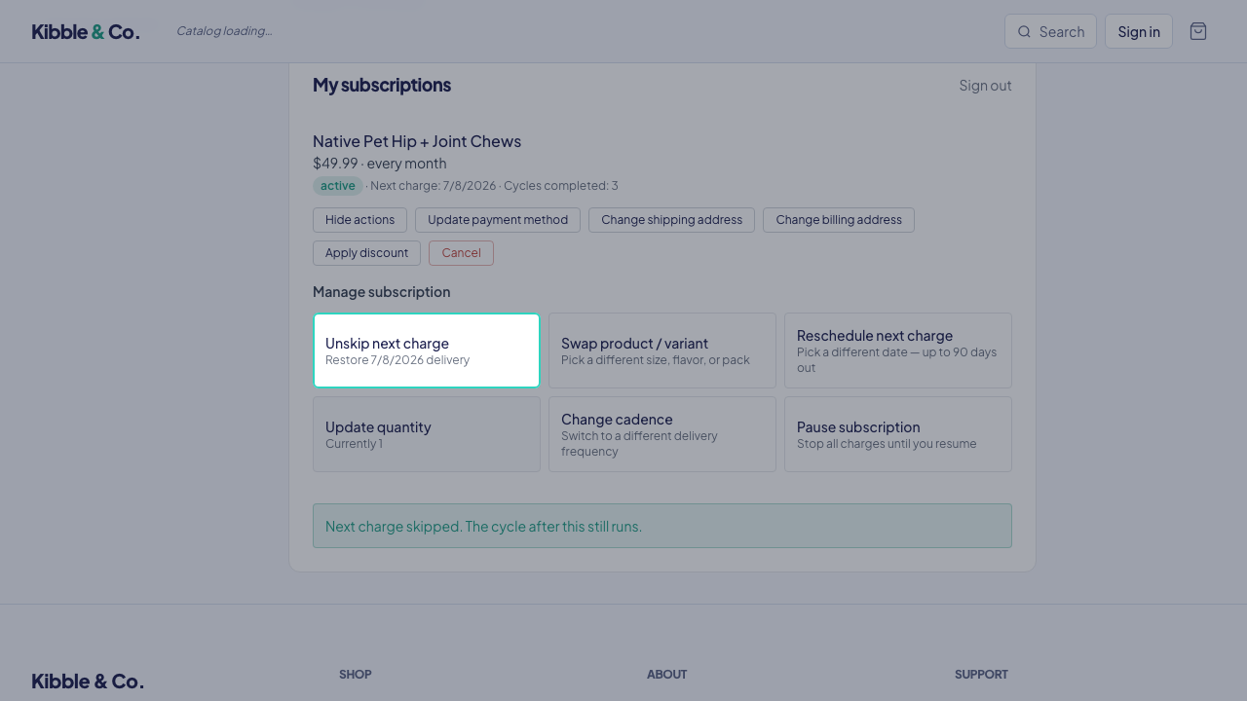Click the Kibble & Co. footer logo
Screen dimensions: 1247x701
pos(88,681)
